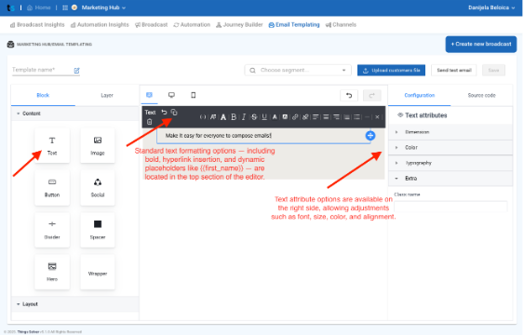Open Journey Builder
The height and width of the screenshot is (335, 524).
(239, 25)
